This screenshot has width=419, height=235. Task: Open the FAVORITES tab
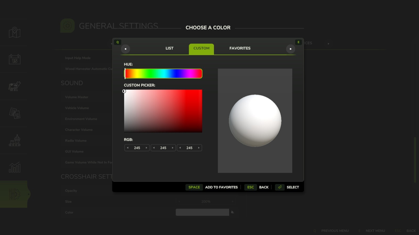240,48
